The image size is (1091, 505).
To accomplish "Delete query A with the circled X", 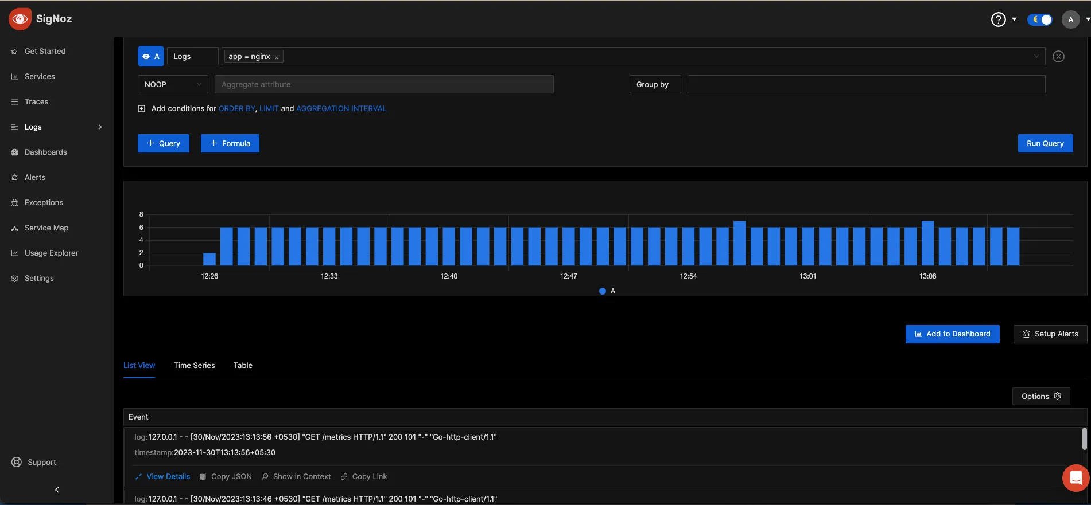I will (1059, 56).
